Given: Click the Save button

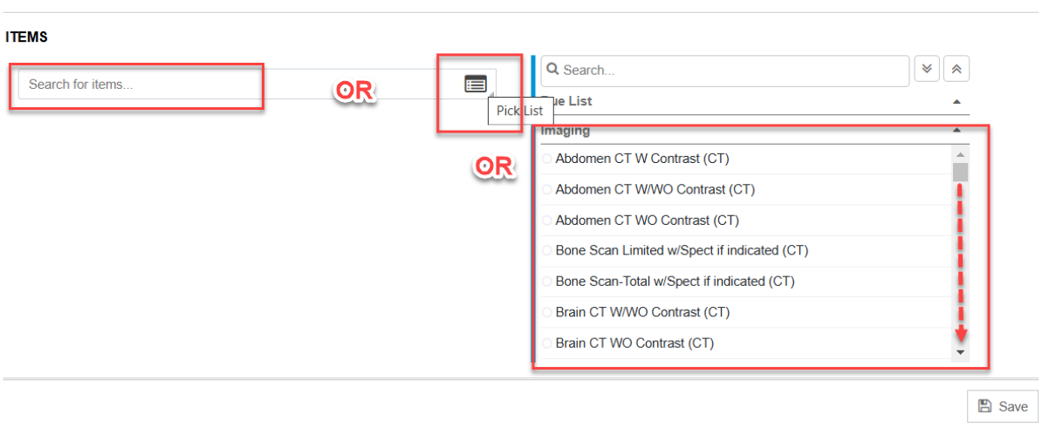Looking at the screenshot, I should [x=1002, y=406].
